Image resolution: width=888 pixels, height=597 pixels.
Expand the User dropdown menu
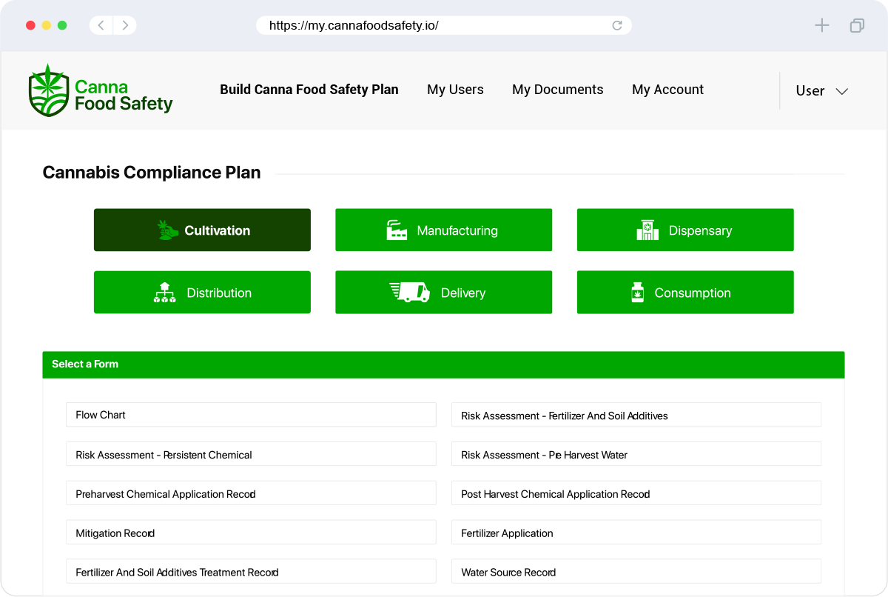pyautogui.click(x=821, y=90)
